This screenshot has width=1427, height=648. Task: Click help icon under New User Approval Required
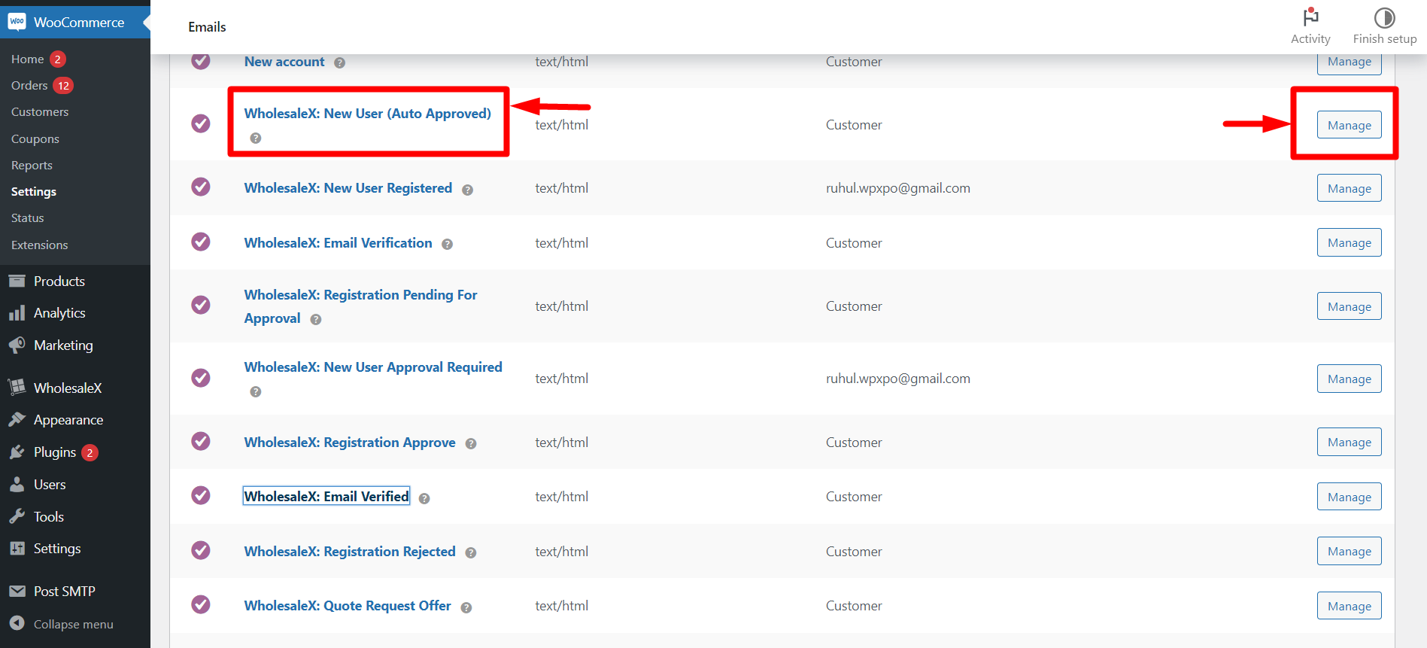[256, 392]
